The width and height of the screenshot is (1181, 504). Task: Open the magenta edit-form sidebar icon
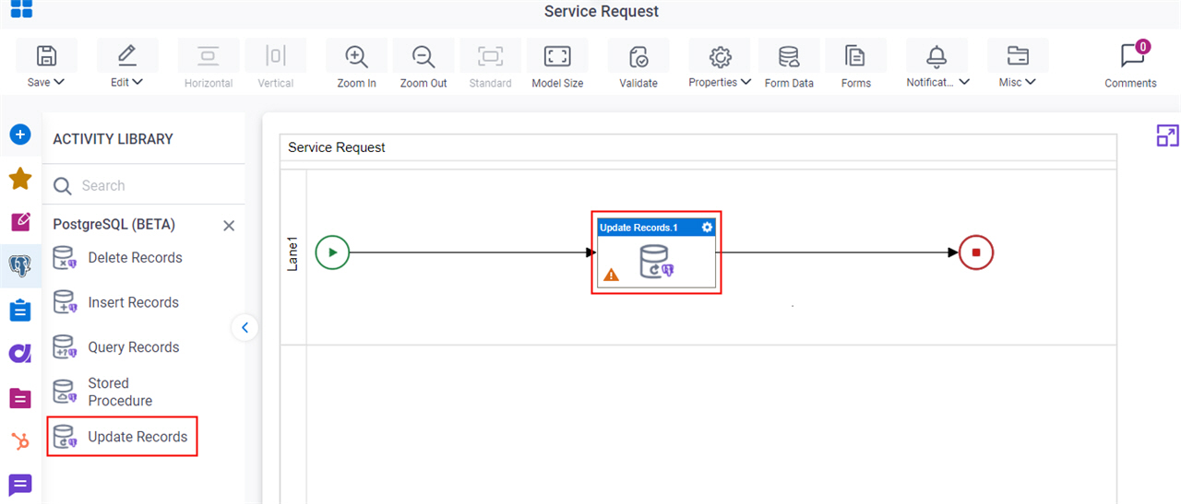pos(20,222)
